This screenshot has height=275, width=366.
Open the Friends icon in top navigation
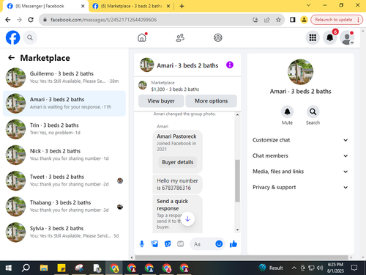tap(180, 37)
